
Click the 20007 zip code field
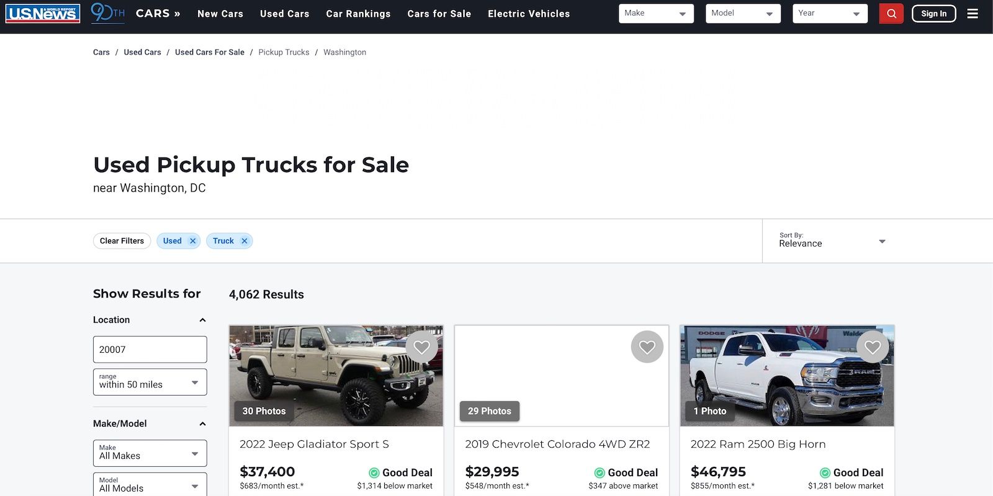pyautogui.click(x=149, y=349)
